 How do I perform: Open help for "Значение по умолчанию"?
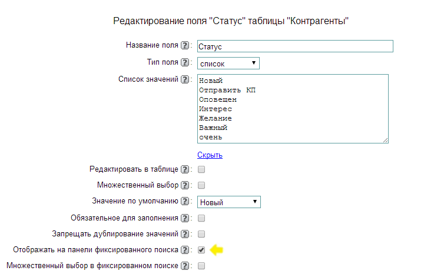click(185, 202)
